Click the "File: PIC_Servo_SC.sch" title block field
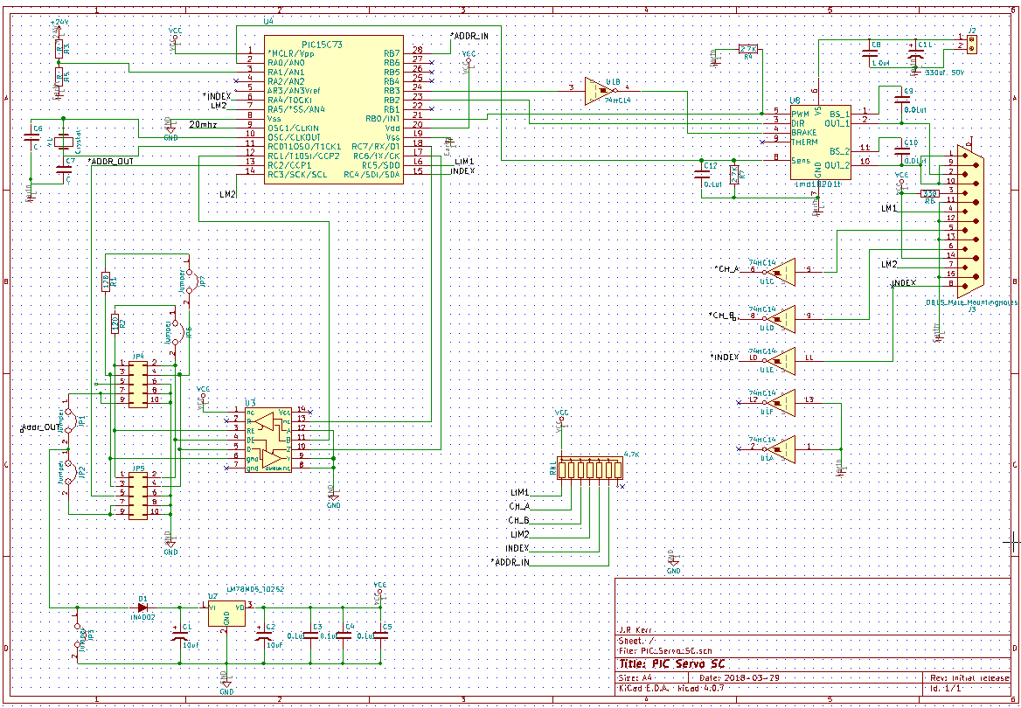 click(x=665, y=650)
